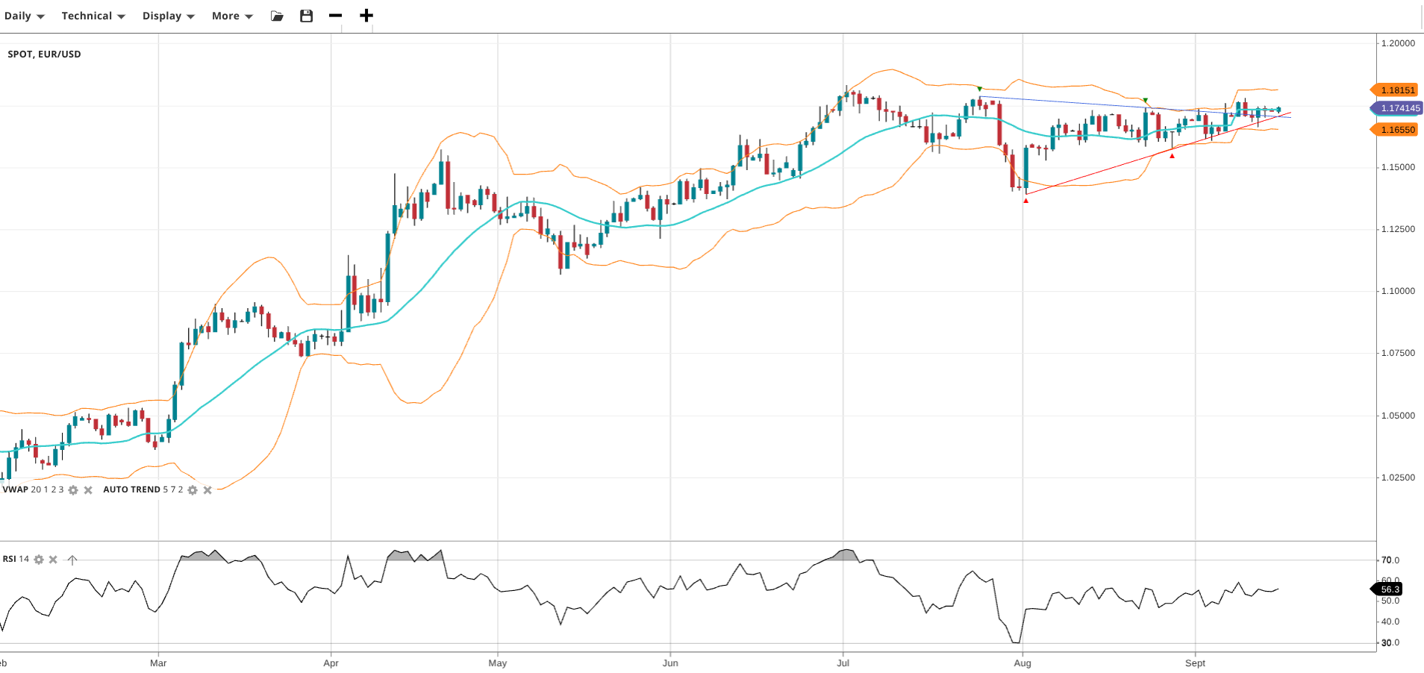The height and width of the screenshot is (673, 1424).
Task: Open the Display options dropdown
Action: [168, 16]
